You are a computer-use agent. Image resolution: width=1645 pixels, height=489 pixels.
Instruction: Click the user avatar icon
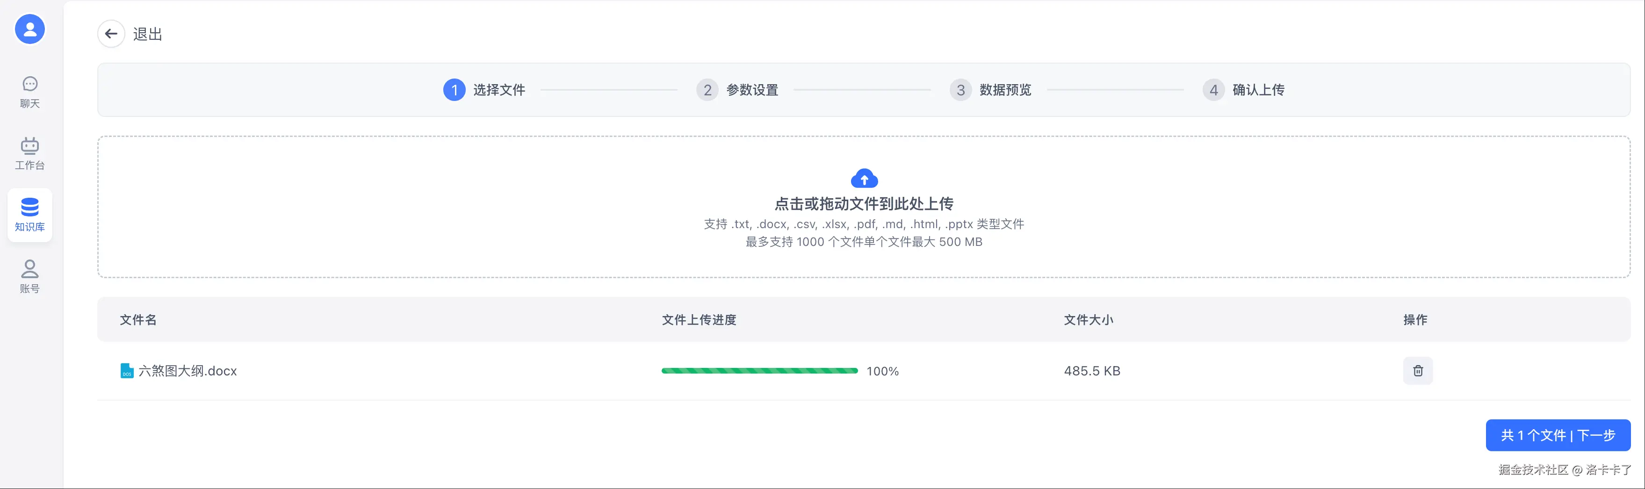tap(30, 29)
